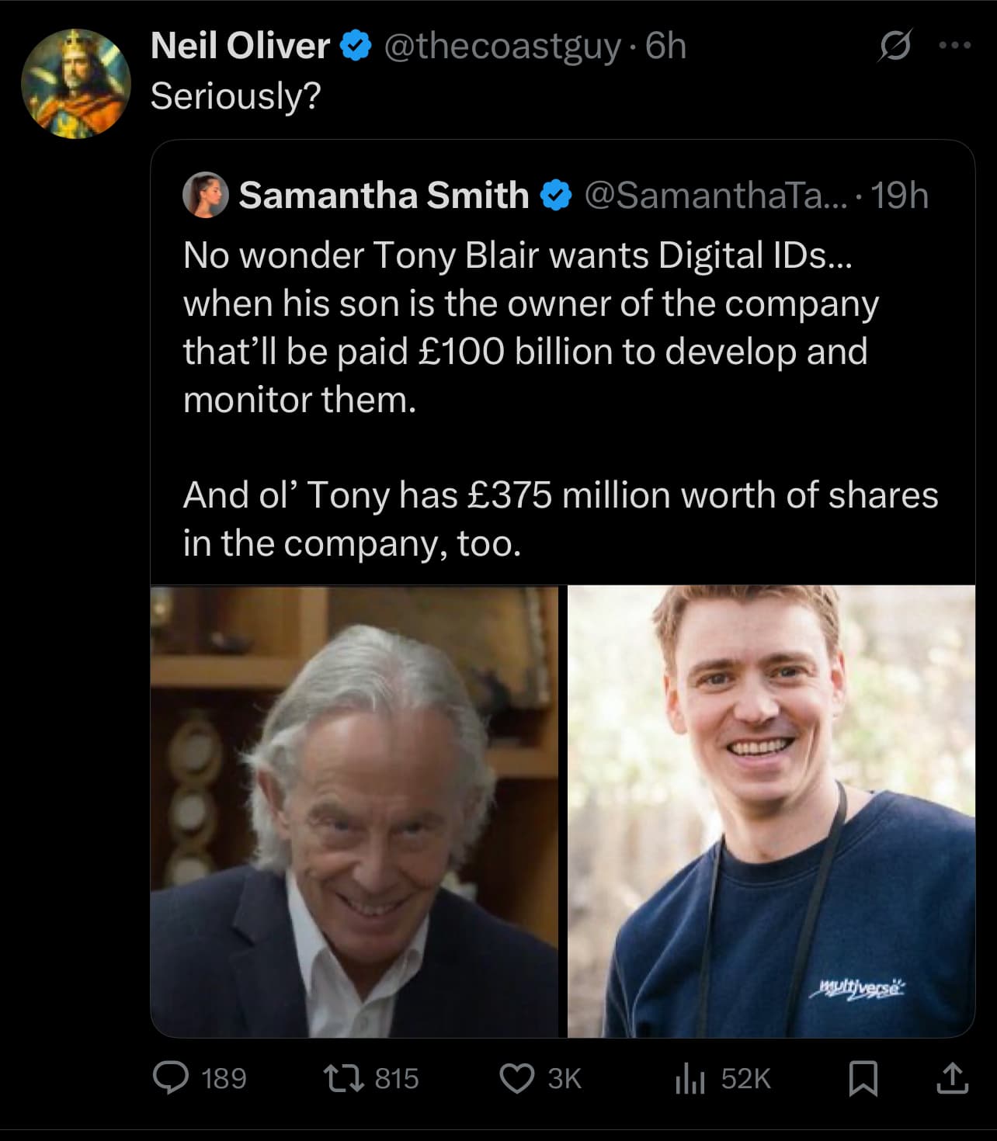Click the 6h post timestamp
The height and width of the screenshot is (1141, 997).
(666, 47)
